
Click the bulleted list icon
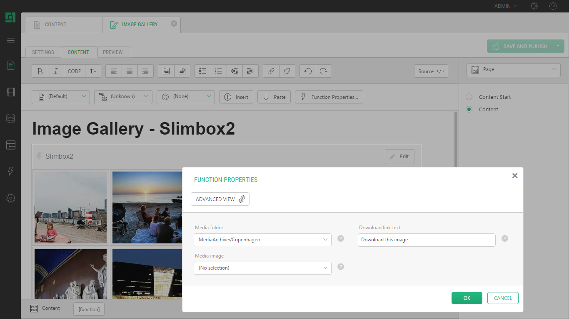click(203, 71)
